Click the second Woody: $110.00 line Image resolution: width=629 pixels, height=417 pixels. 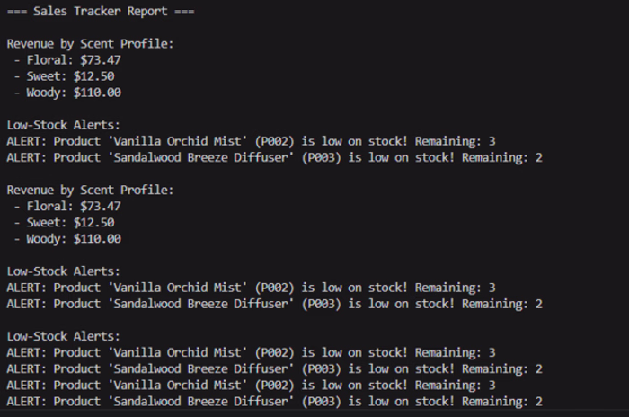[67, 239]
